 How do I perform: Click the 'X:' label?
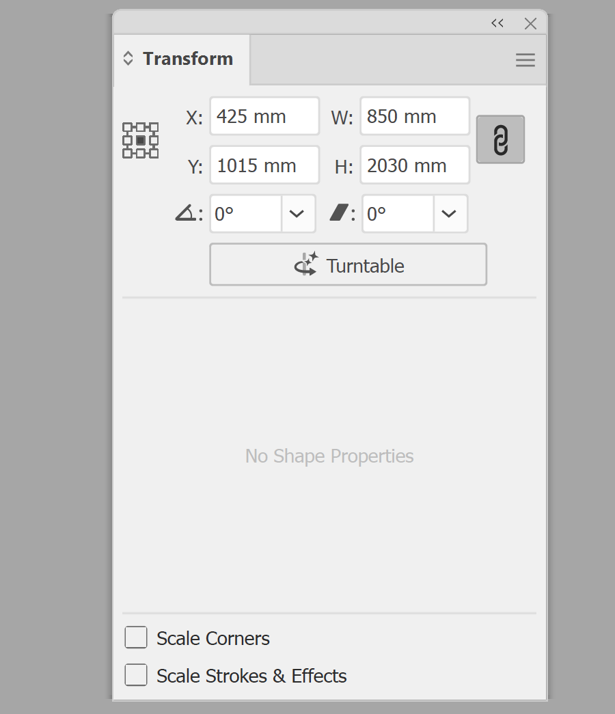coord(195,118)
